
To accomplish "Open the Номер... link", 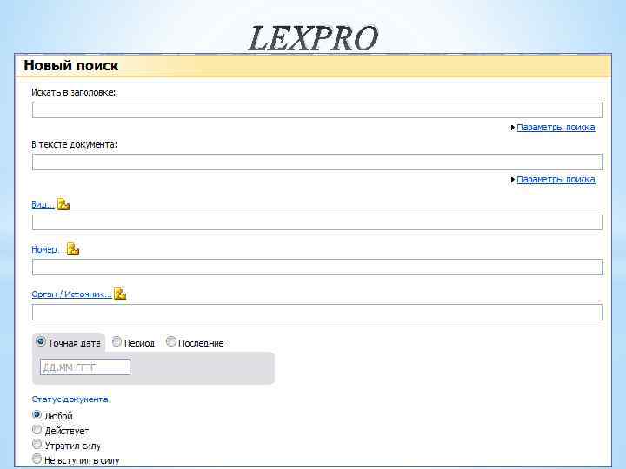I will 48,249.
